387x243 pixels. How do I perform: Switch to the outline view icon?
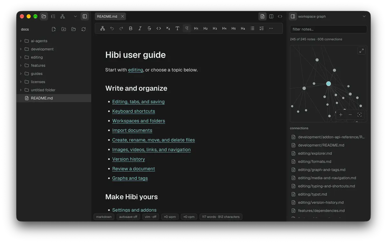(53, 16)
